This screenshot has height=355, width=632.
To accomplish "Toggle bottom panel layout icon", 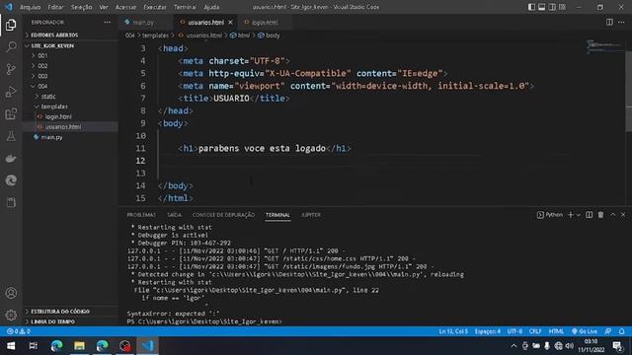I will (x=542, y=7).
